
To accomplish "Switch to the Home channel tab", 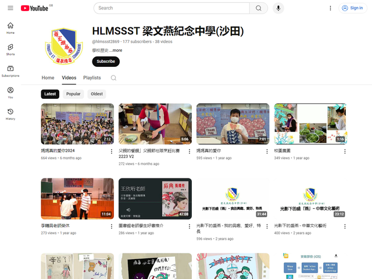I will (x=48, y=78).
